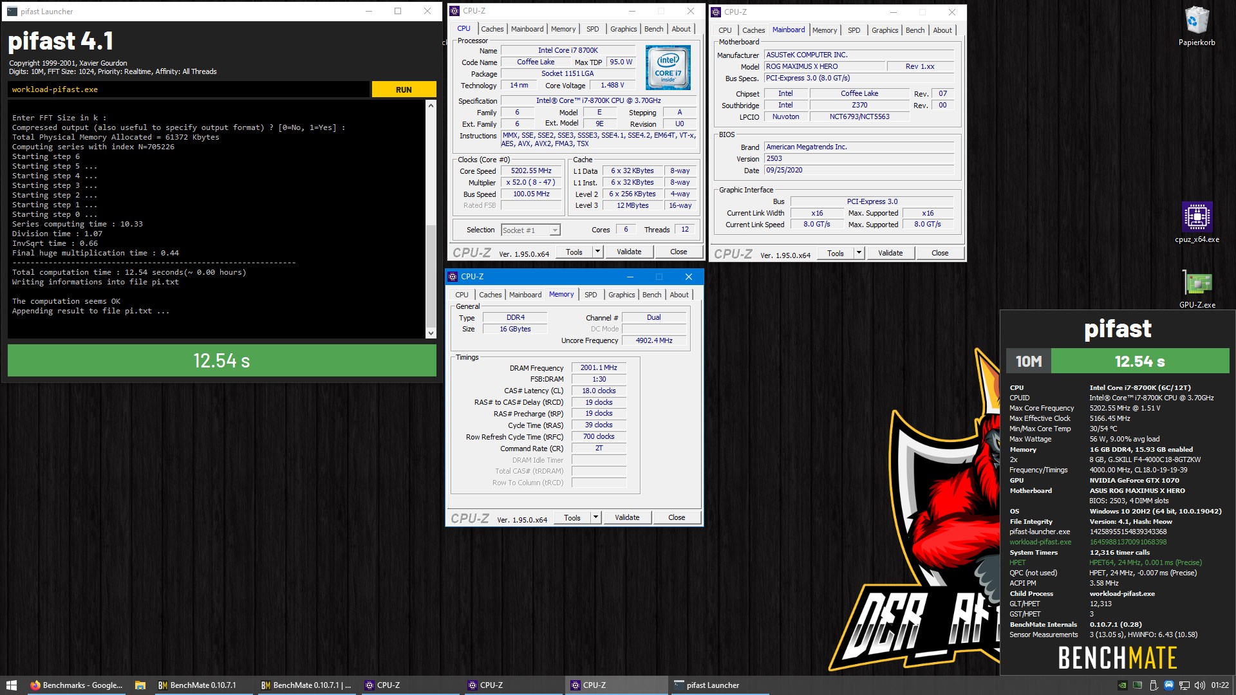Image resolution: width=1236 pixels, height=695 pixels.
Task: Open Tools dropdown arrow in CPU window
Action: [597, 252]
